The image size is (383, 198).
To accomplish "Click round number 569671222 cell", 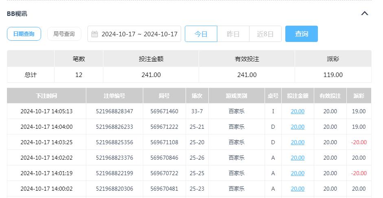I will [164, 127].
